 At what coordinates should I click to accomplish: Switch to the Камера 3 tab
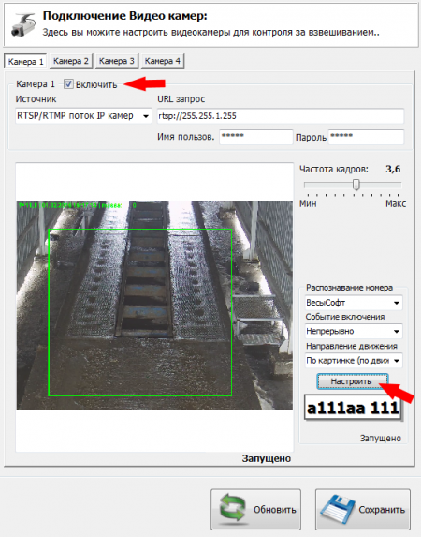pyautogui.click(x=117, y=61)
